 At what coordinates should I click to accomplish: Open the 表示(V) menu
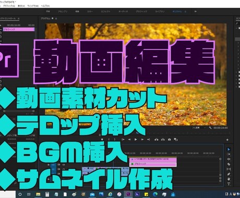tap(21, 6)
